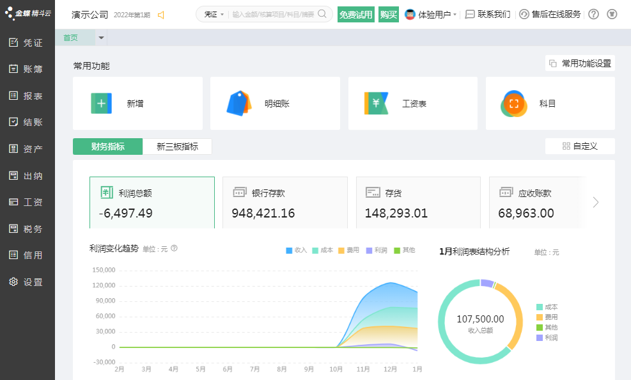
Task: Open the 工资 payroll sidebar module
Action: click(27, 202)
